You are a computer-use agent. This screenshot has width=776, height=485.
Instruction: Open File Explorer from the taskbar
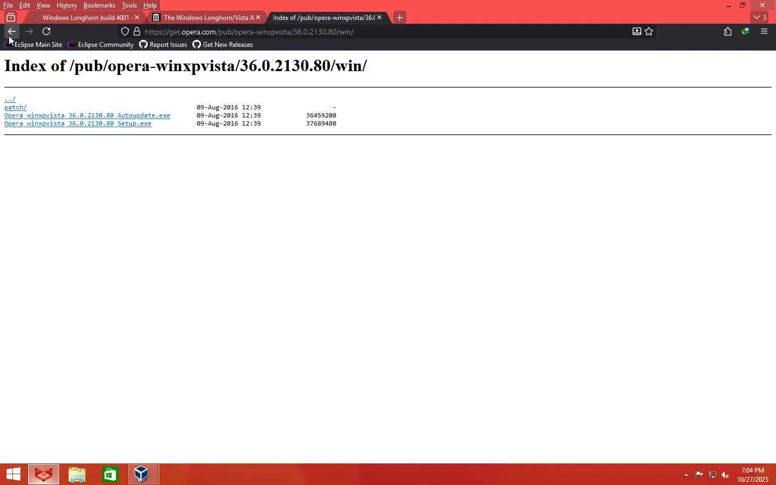77,474
